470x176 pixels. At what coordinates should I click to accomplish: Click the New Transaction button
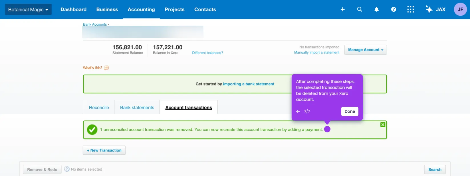(x=104, y=150)
